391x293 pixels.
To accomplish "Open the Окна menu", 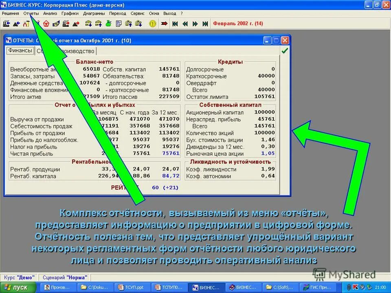I will pyautogui.click(x=154, y=13).
